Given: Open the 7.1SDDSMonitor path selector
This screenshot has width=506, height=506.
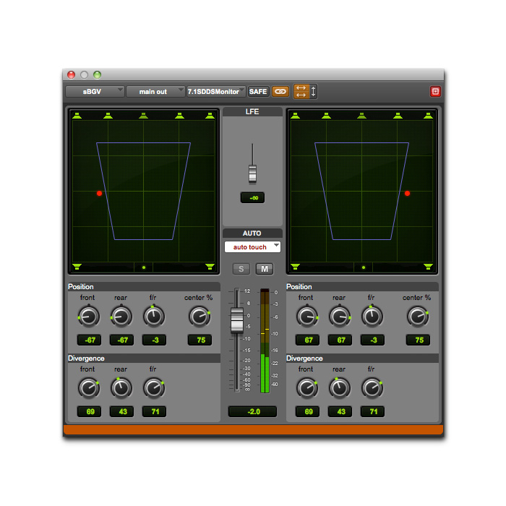Looking at the screenshot, I should (x=216, y=92).
